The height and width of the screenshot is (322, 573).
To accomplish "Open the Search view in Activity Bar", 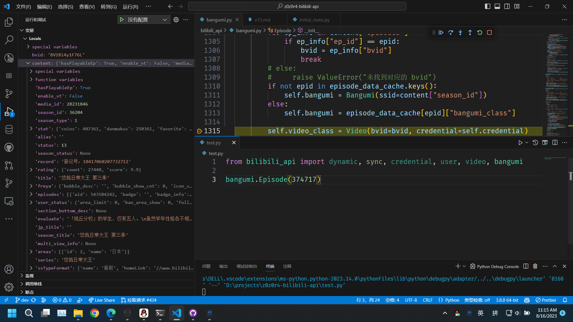I will click(x=9, y=40).
